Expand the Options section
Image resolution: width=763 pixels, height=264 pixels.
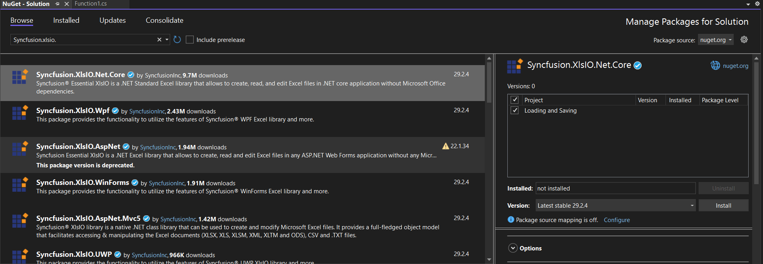tap(513, 248)
